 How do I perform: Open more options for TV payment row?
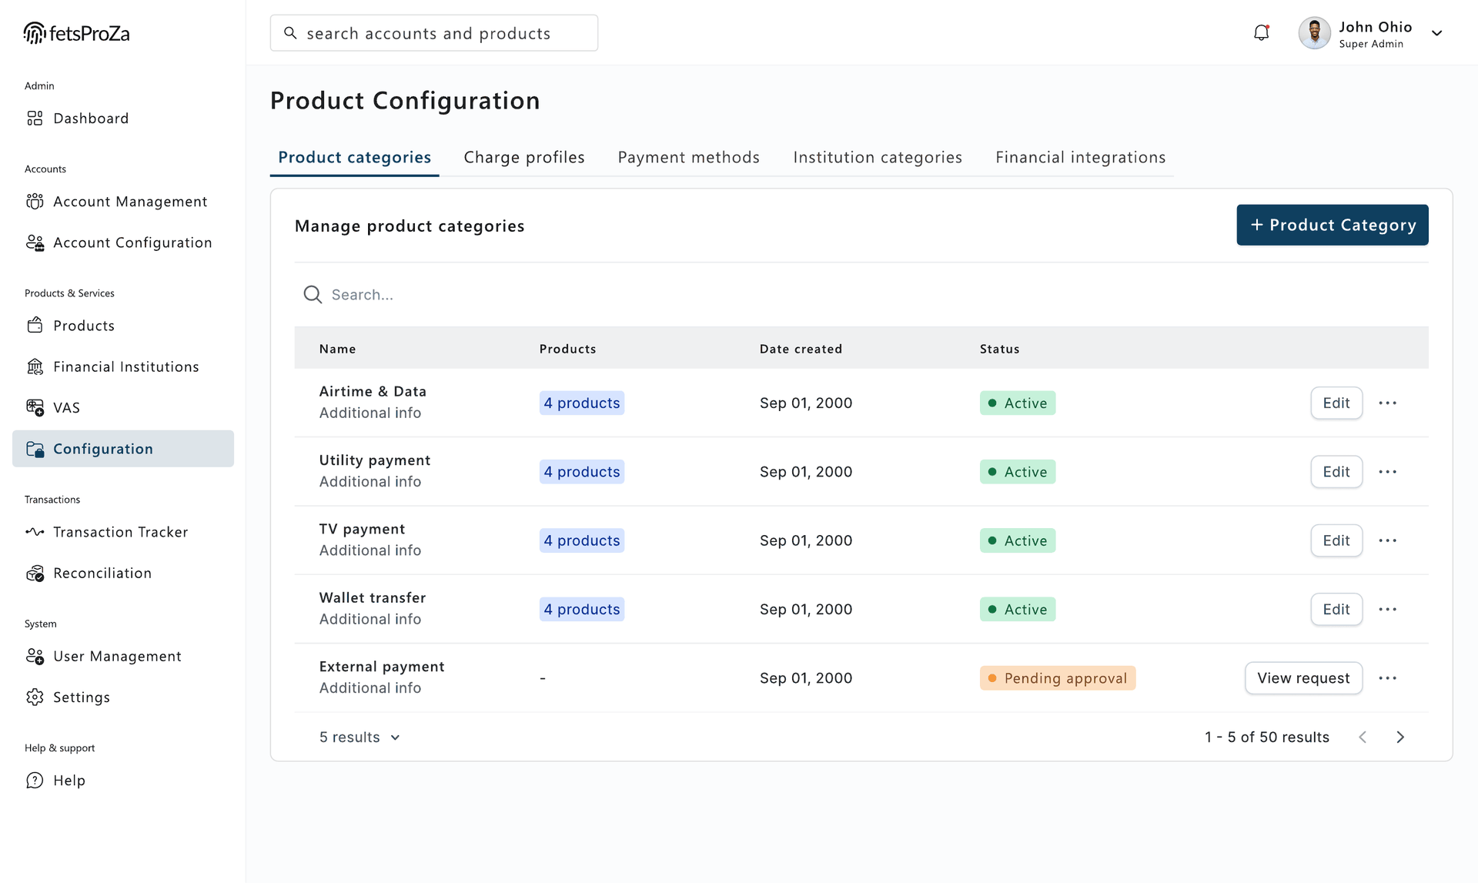click(1387, 540)
